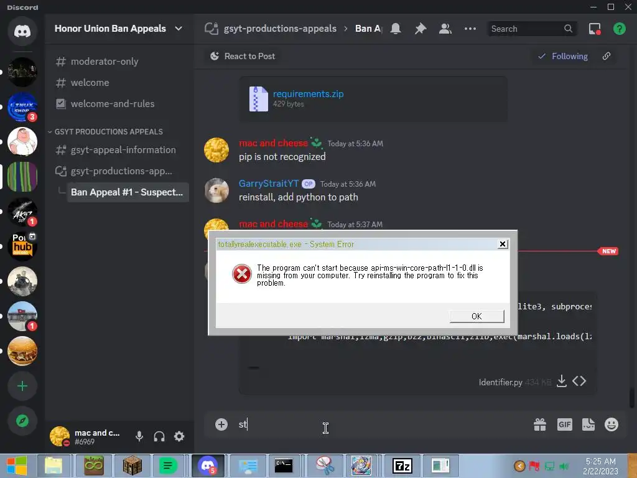
Task: Open 7-Zip from the taskbar
Action: point(402,466)
